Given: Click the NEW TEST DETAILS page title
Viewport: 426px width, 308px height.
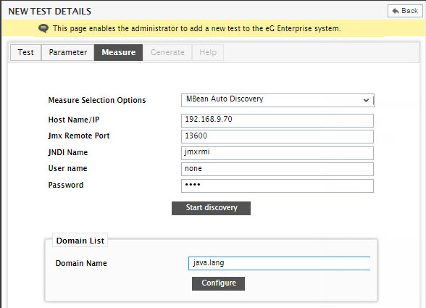Looking at the screenshot, I should [x=50, y=11].
